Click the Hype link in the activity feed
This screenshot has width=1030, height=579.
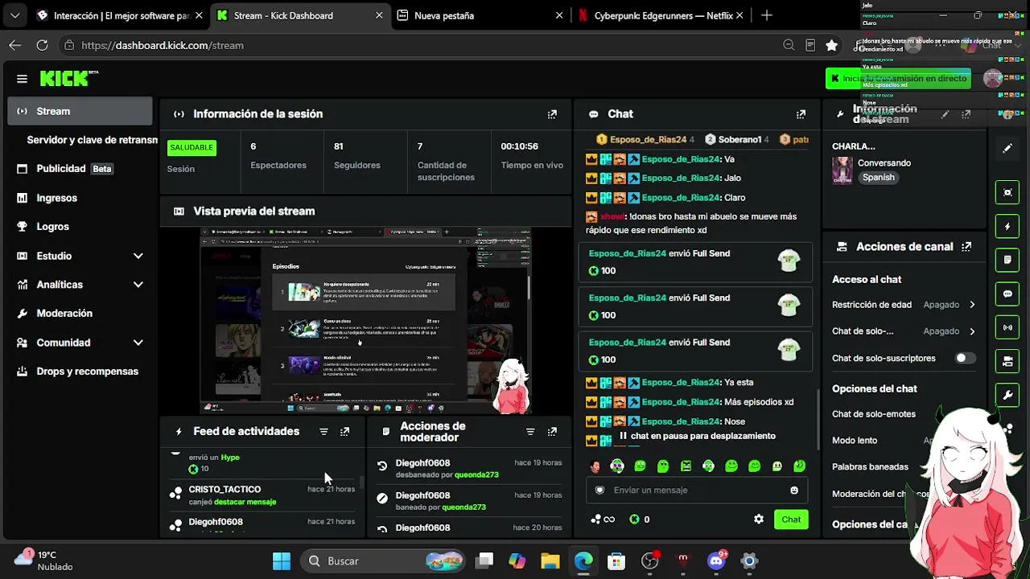[x=230, y=458]
